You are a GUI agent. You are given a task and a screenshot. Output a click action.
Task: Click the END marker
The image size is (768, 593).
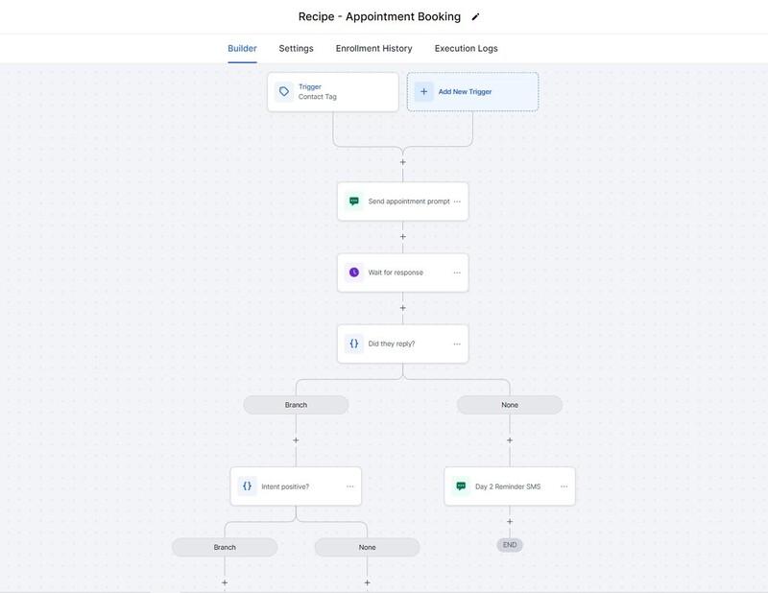tap(510, 545)
